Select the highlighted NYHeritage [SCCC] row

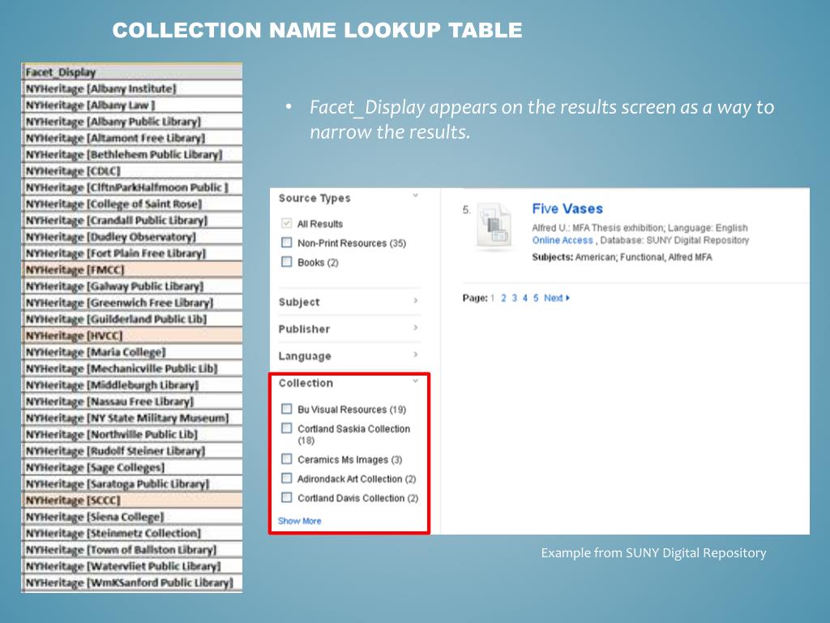tap(132, 500)
